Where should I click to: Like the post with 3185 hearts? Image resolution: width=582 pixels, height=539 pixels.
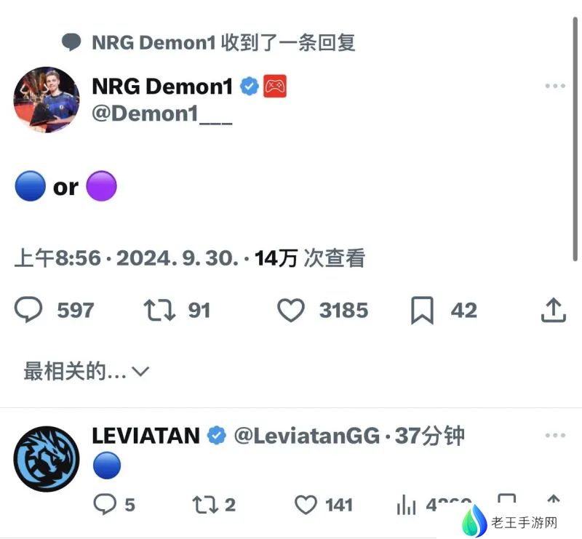(291, 310)
